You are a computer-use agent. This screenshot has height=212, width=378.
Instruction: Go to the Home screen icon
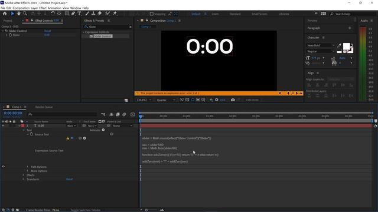[x=5, y=14]
